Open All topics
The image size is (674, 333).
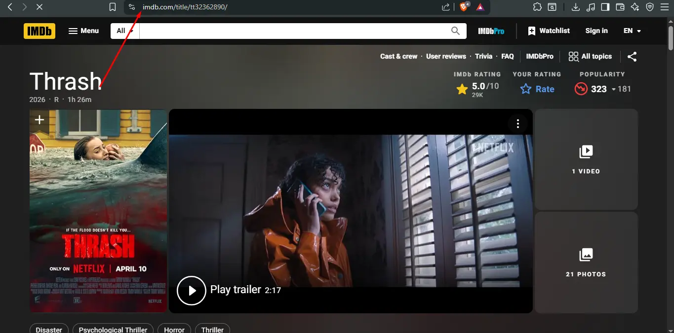click(590, 57)
